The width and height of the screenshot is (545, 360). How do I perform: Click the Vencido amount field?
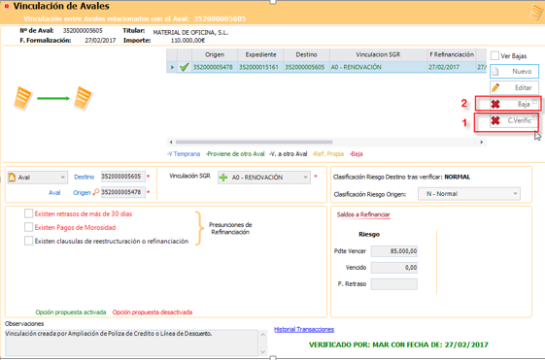tap(394, 268)
